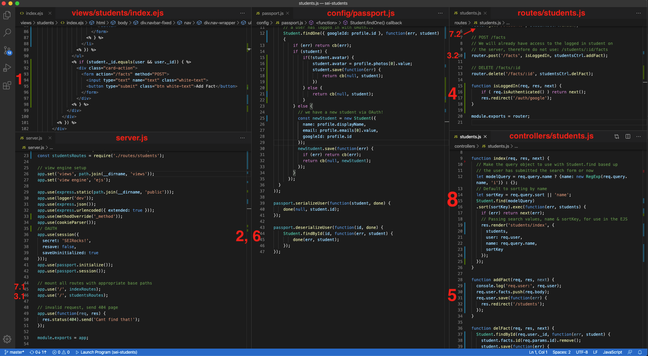Open the Search view in activity bar

tap(7, 33)
